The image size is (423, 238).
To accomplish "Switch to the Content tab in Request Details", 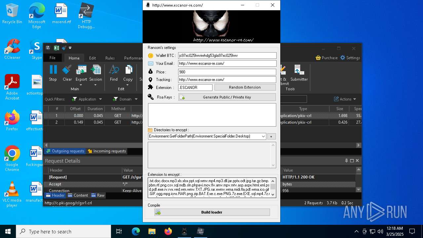I will click(x=78, y=195).
